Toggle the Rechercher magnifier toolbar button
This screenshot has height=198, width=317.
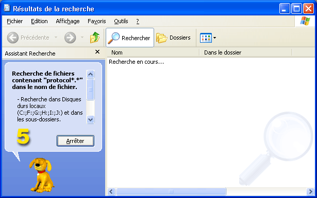click(x=130, y=38)
